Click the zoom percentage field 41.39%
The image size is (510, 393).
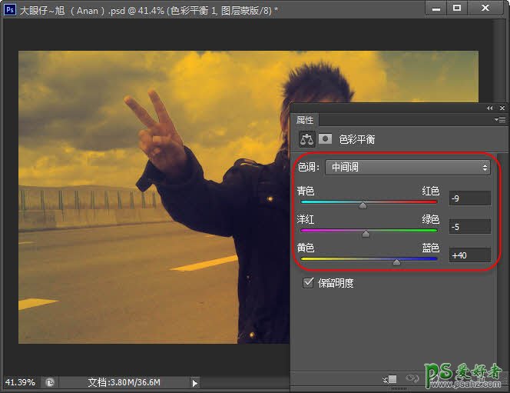(x=20, y=382)
